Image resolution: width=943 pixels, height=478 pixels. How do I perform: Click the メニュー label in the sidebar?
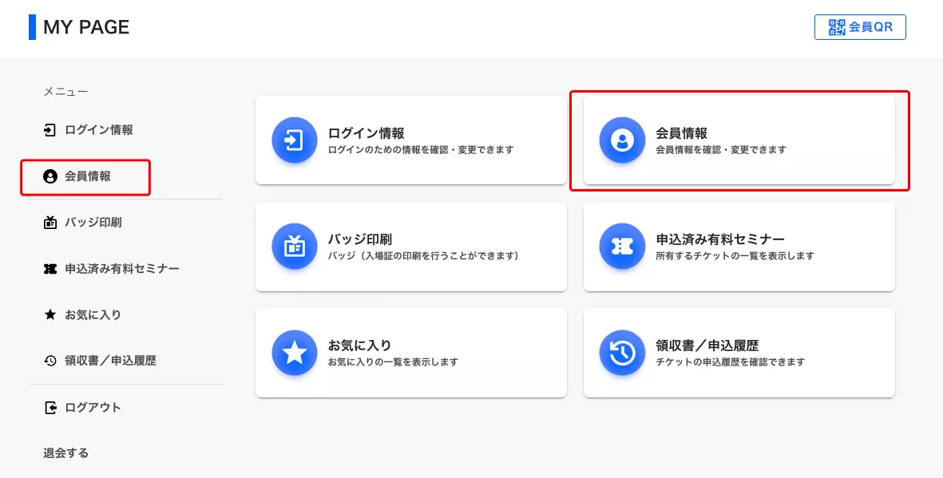coord(65,92)
